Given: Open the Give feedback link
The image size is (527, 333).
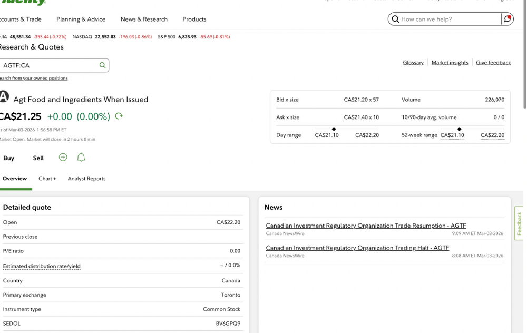Looking at the screenshot, I should point(493,63).
